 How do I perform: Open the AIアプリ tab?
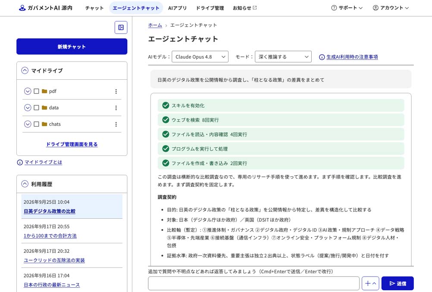click(178, 8)
